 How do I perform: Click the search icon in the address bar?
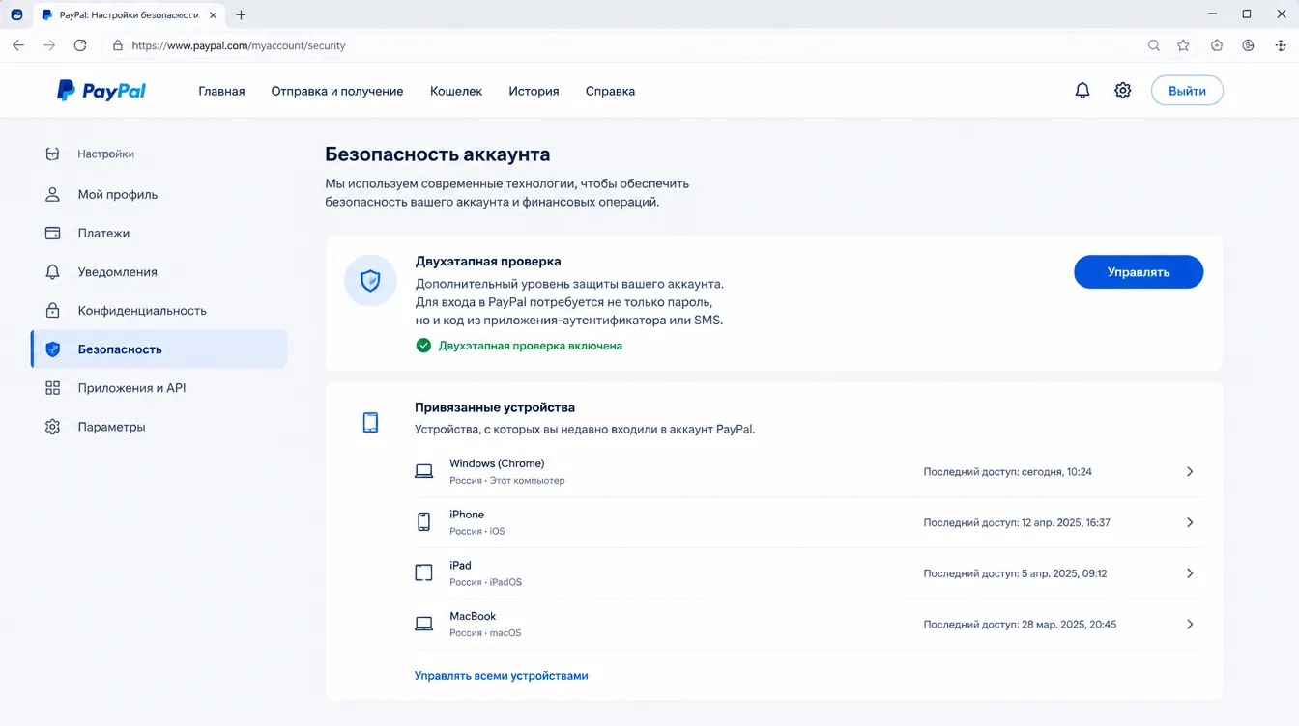1154,45
